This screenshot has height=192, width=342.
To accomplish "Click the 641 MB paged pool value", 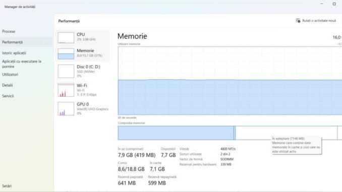I will pos(127,183).
